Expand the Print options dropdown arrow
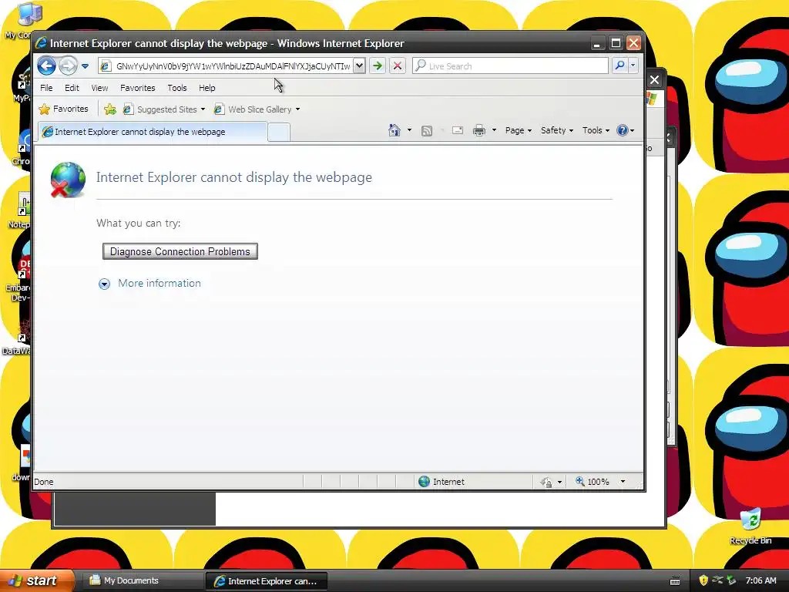The image size is (789, 592). click(x=494, y=130)
